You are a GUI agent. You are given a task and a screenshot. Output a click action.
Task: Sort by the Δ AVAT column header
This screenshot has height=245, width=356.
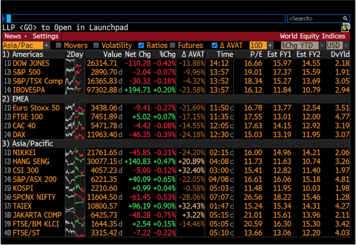[193, 54]
